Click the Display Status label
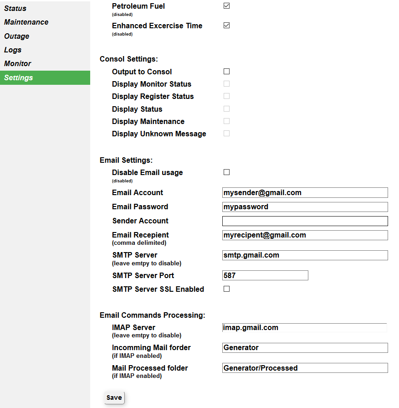 coord(137,109)
